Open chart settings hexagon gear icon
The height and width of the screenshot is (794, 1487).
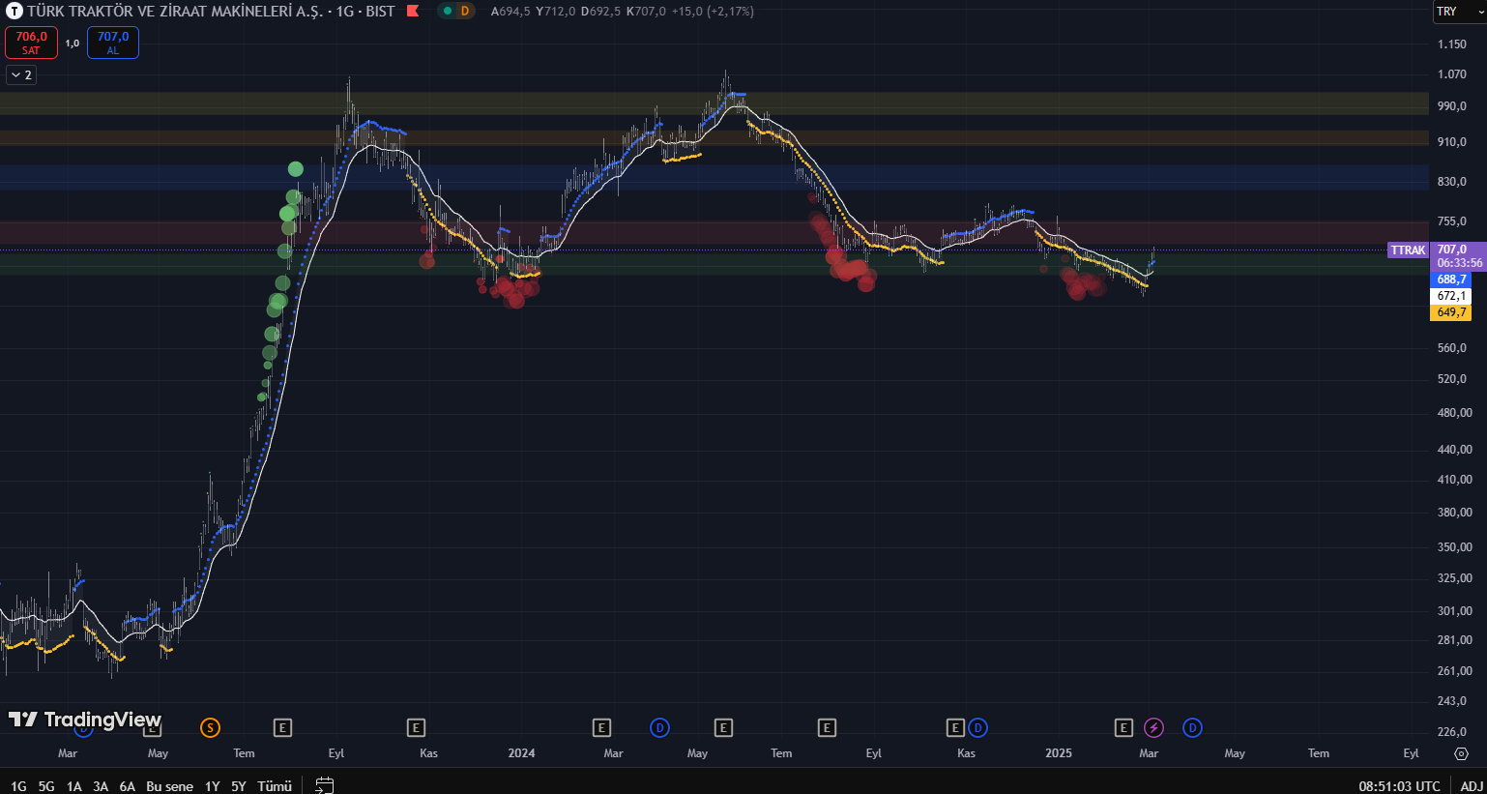pyautogui.click(x=1461, y=753)
